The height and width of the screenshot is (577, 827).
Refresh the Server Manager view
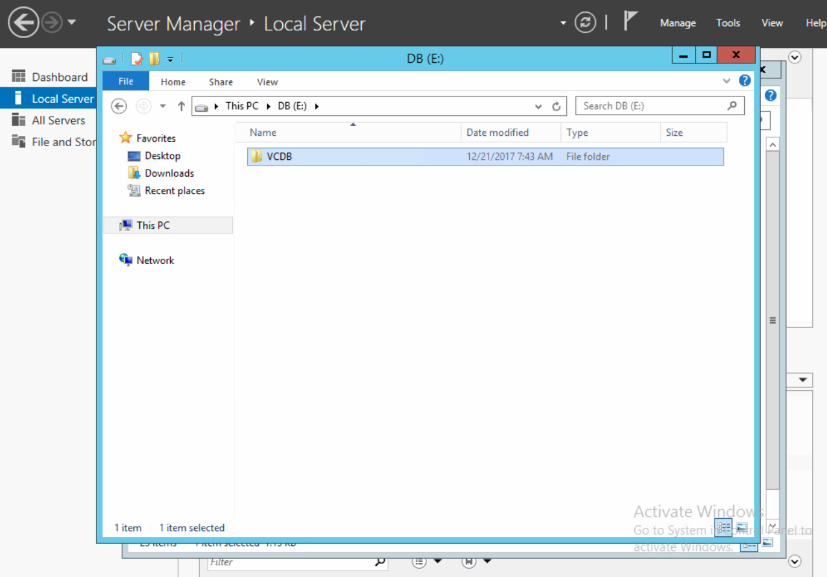coord(585,23)
